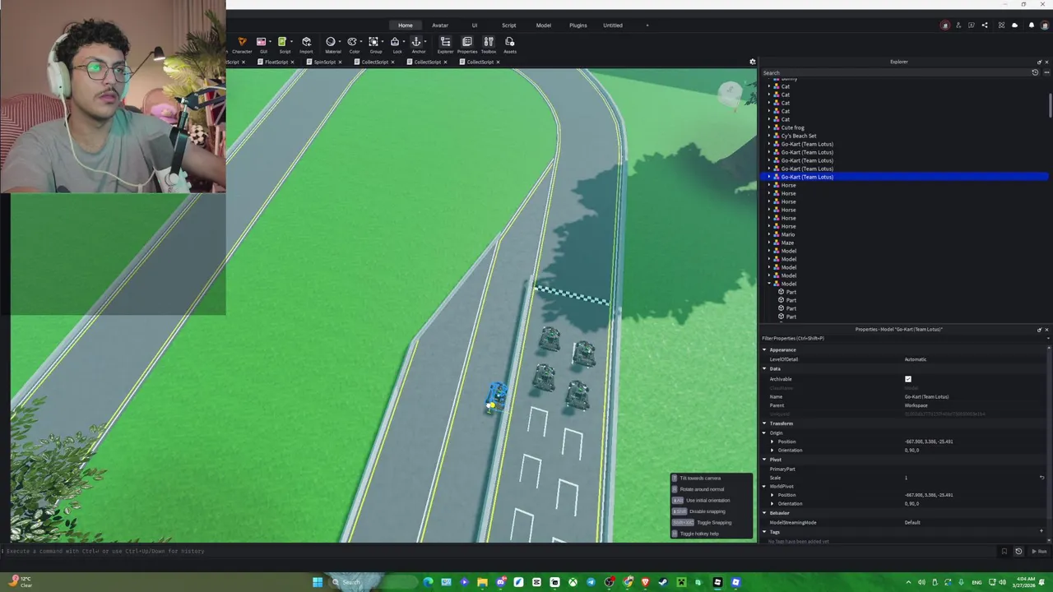Select the Maze item in Explorer

[x=787, y=243]
